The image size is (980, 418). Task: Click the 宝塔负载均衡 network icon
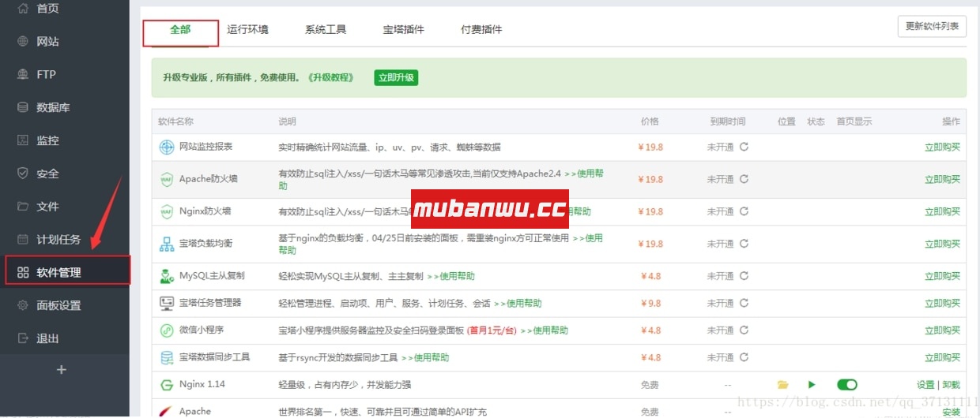click(167, 244)
